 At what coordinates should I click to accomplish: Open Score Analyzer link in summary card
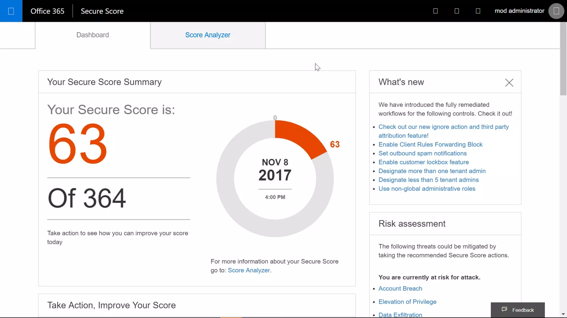pos(249,270)
